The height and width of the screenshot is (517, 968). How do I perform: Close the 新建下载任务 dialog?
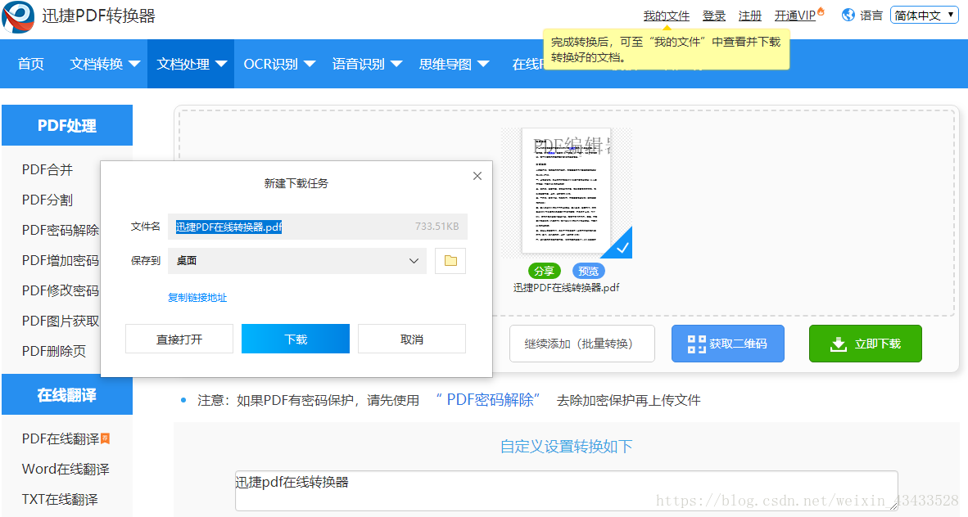477,176
